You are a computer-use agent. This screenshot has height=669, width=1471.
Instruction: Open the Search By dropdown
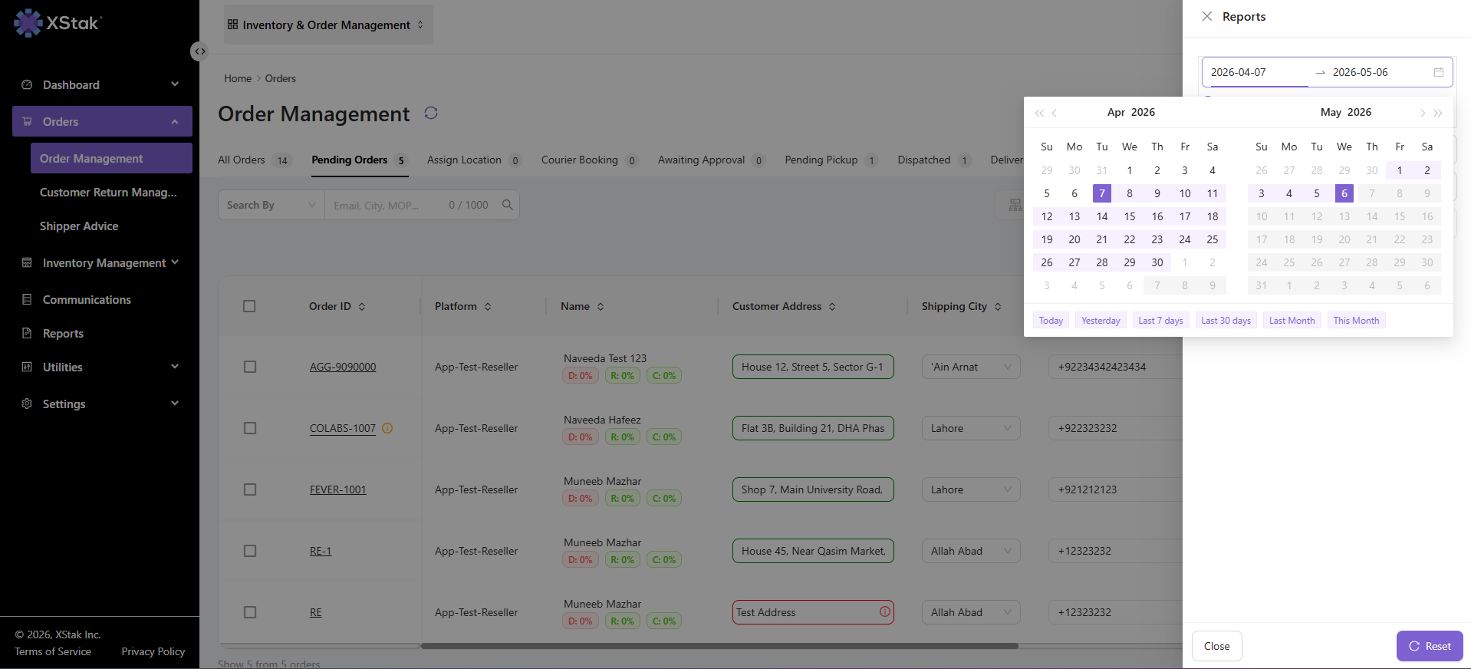[271, 205]
